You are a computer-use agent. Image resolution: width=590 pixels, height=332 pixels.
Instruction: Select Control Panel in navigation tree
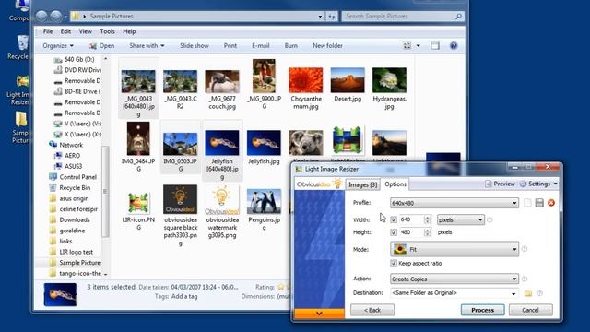click(77, 177)
